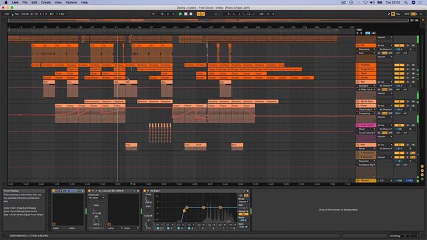Image resolution: width=427 pixels, height=240 pixels.
Task: Toggle the metronome button
Action: pyautogui.click(x=51, y=14)
